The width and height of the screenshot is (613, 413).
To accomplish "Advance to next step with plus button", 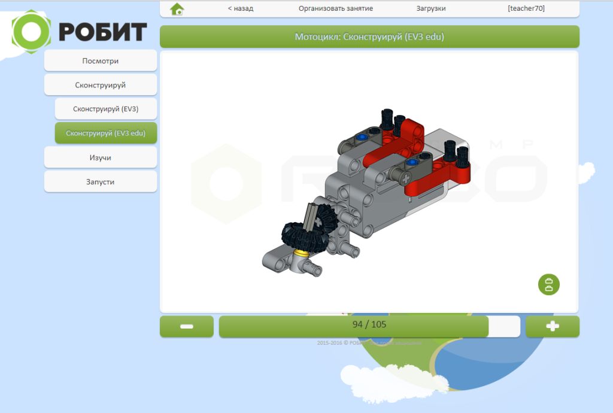I will tap(553, 326).
